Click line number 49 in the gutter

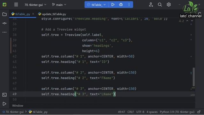15,94
